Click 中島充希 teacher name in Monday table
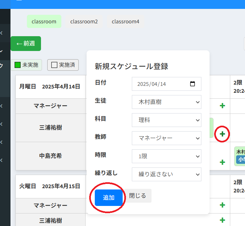The image size is (245, 226). point(51,156)
